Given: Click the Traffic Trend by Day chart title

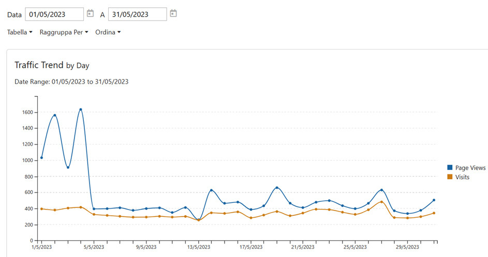Looking at the screenshot, I should coord(52,65).
